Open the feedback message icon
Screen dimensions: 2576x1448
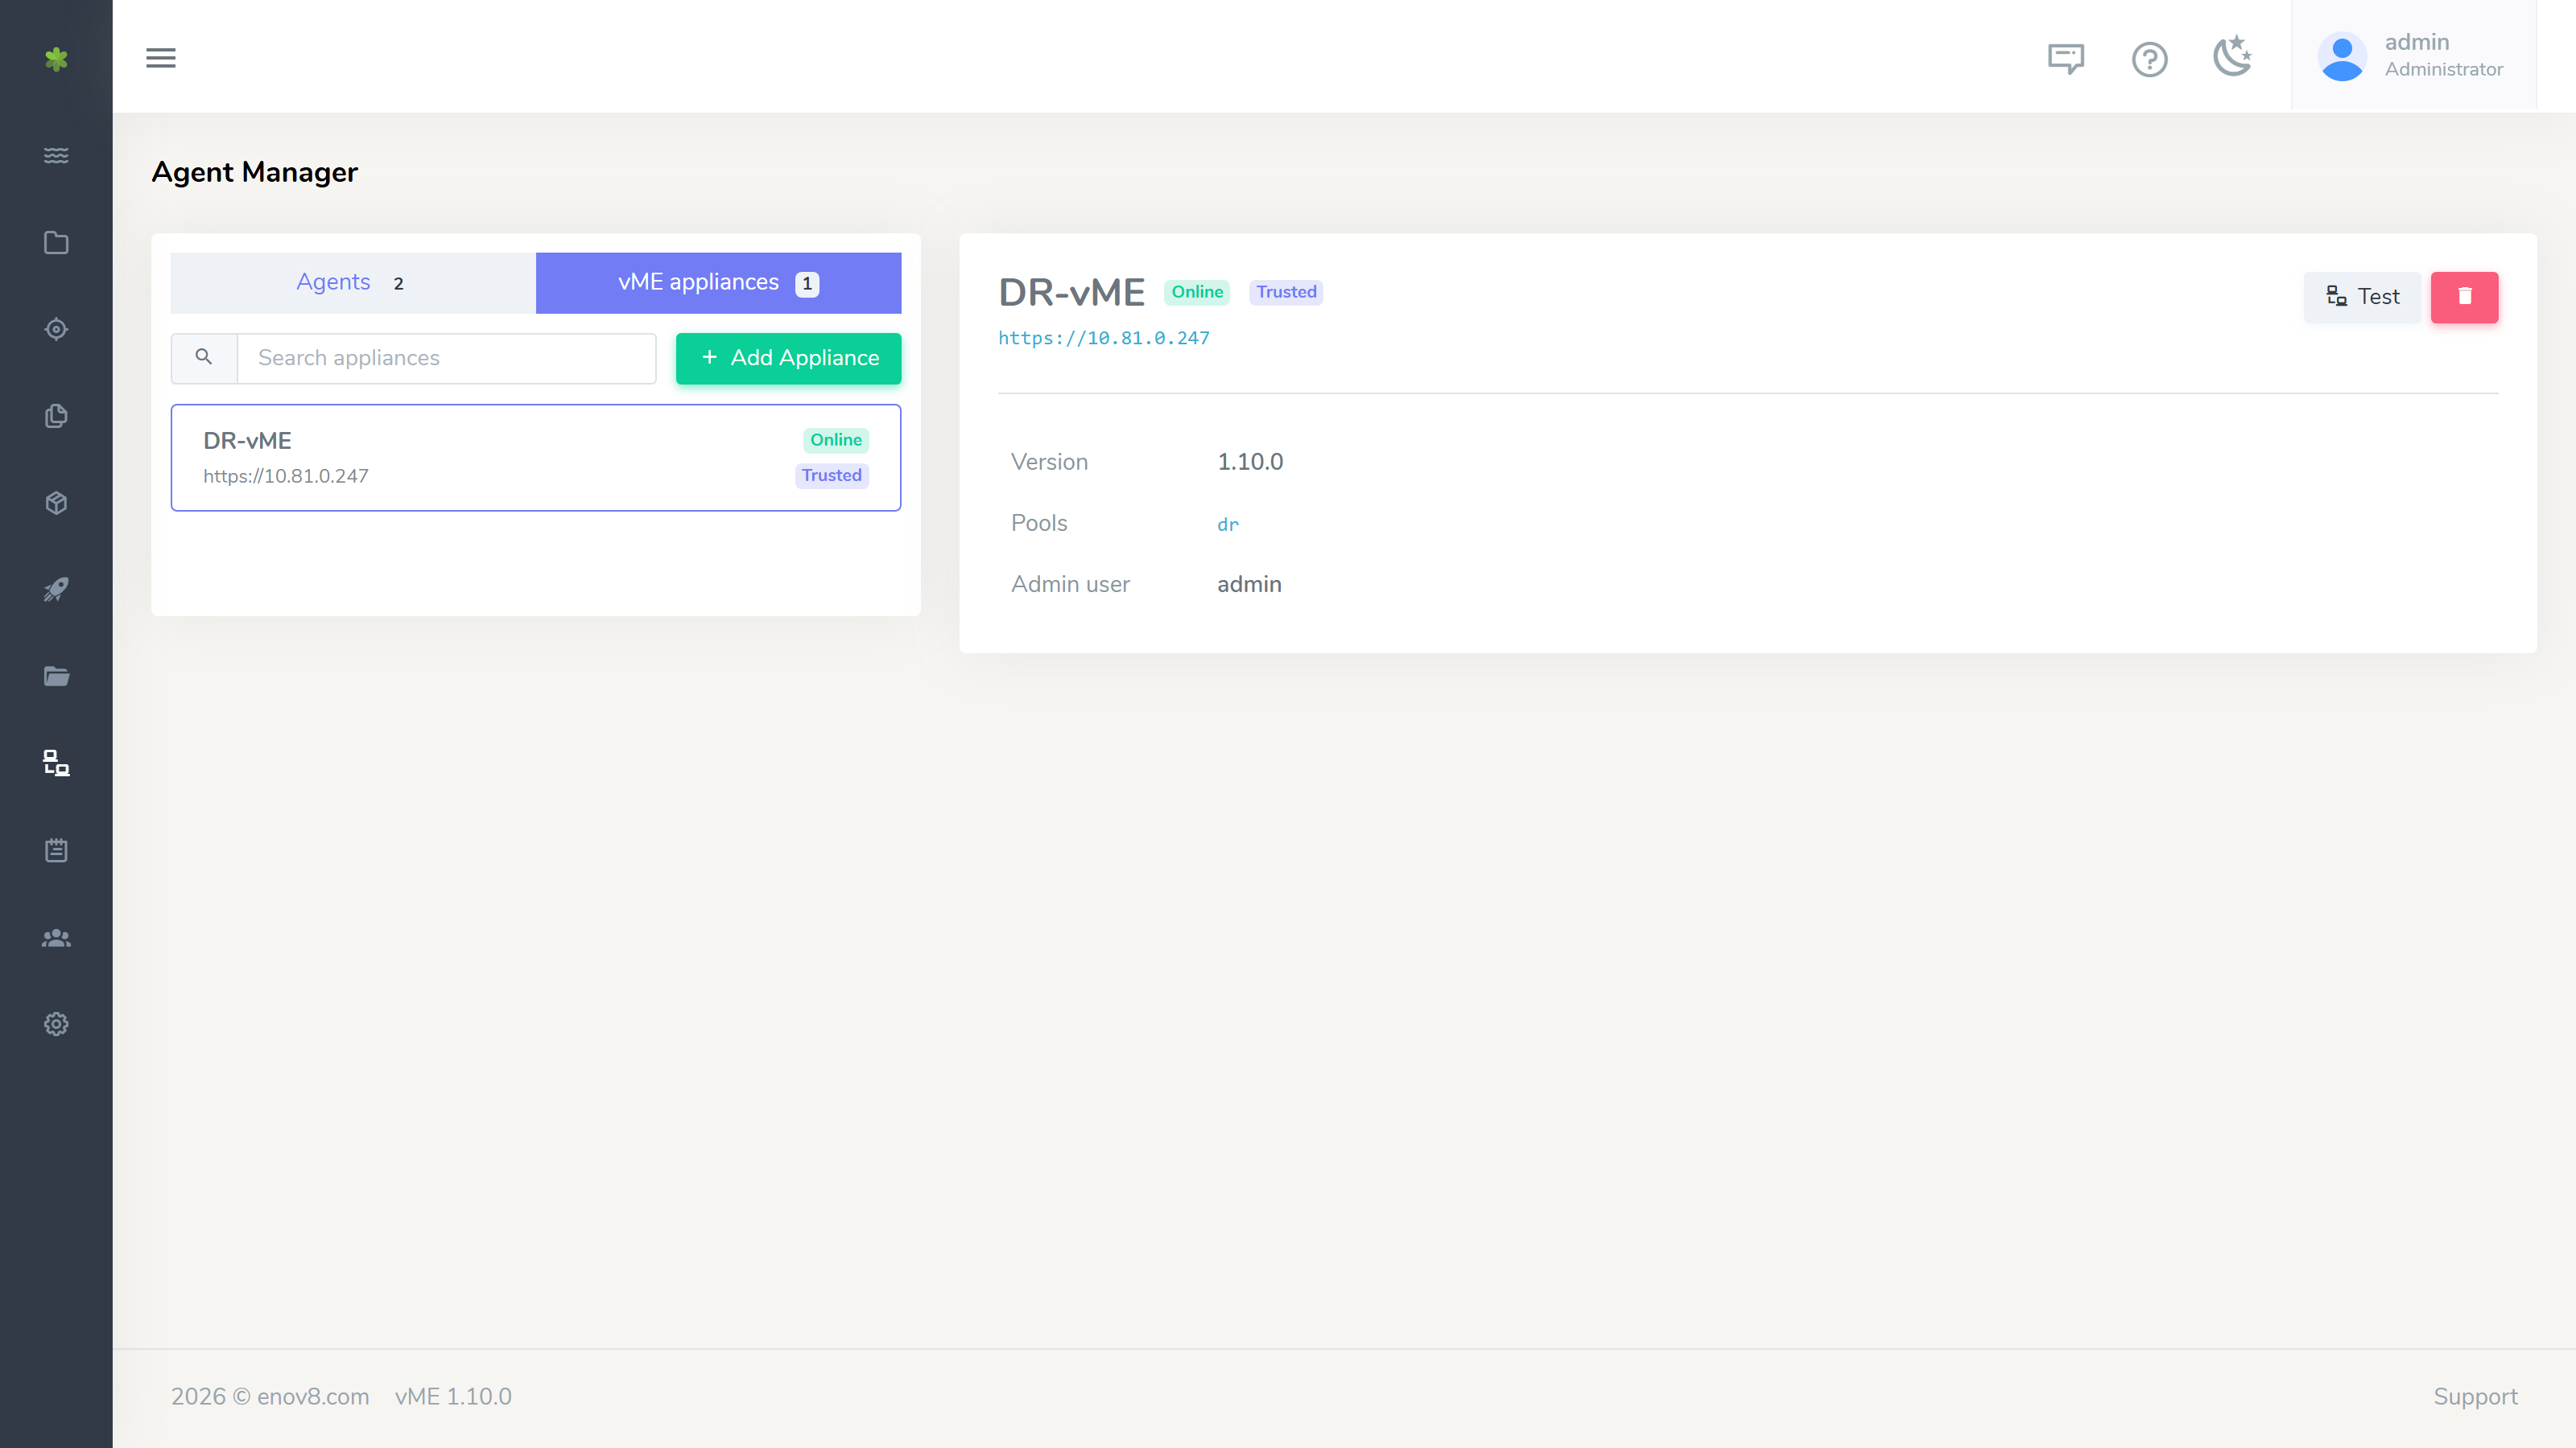(2066, 59)
